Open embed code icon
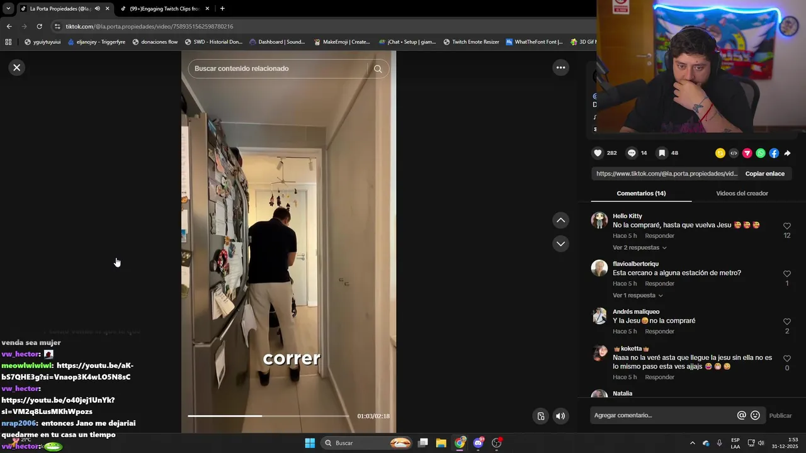The image size is (806, 453). pos(734,153)
